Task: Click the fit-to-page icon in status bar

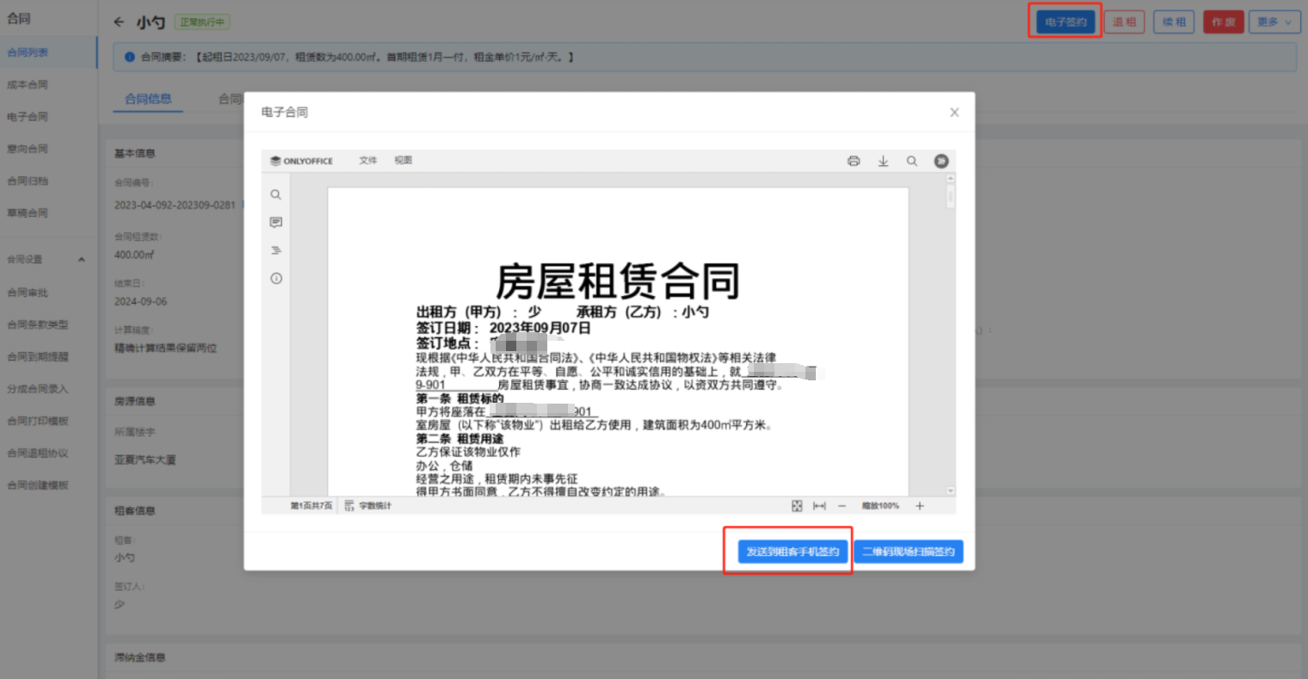Action: pyautogui.click(x=797, y=506)
